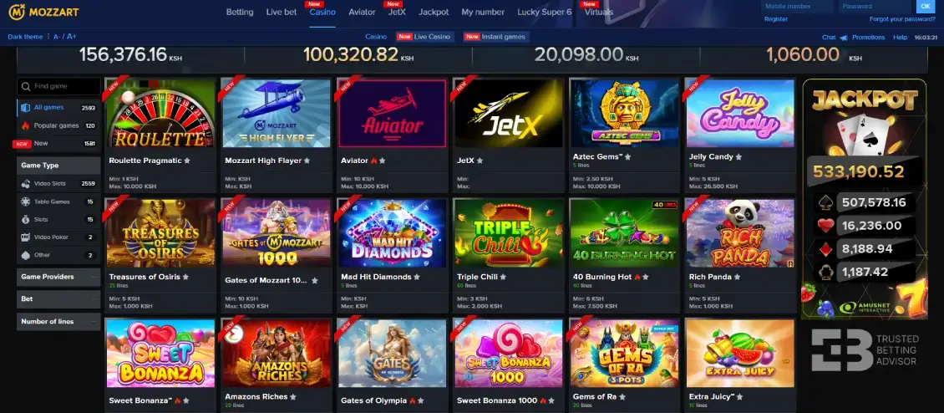Expand the Game Providers filter

coord(58,277)
